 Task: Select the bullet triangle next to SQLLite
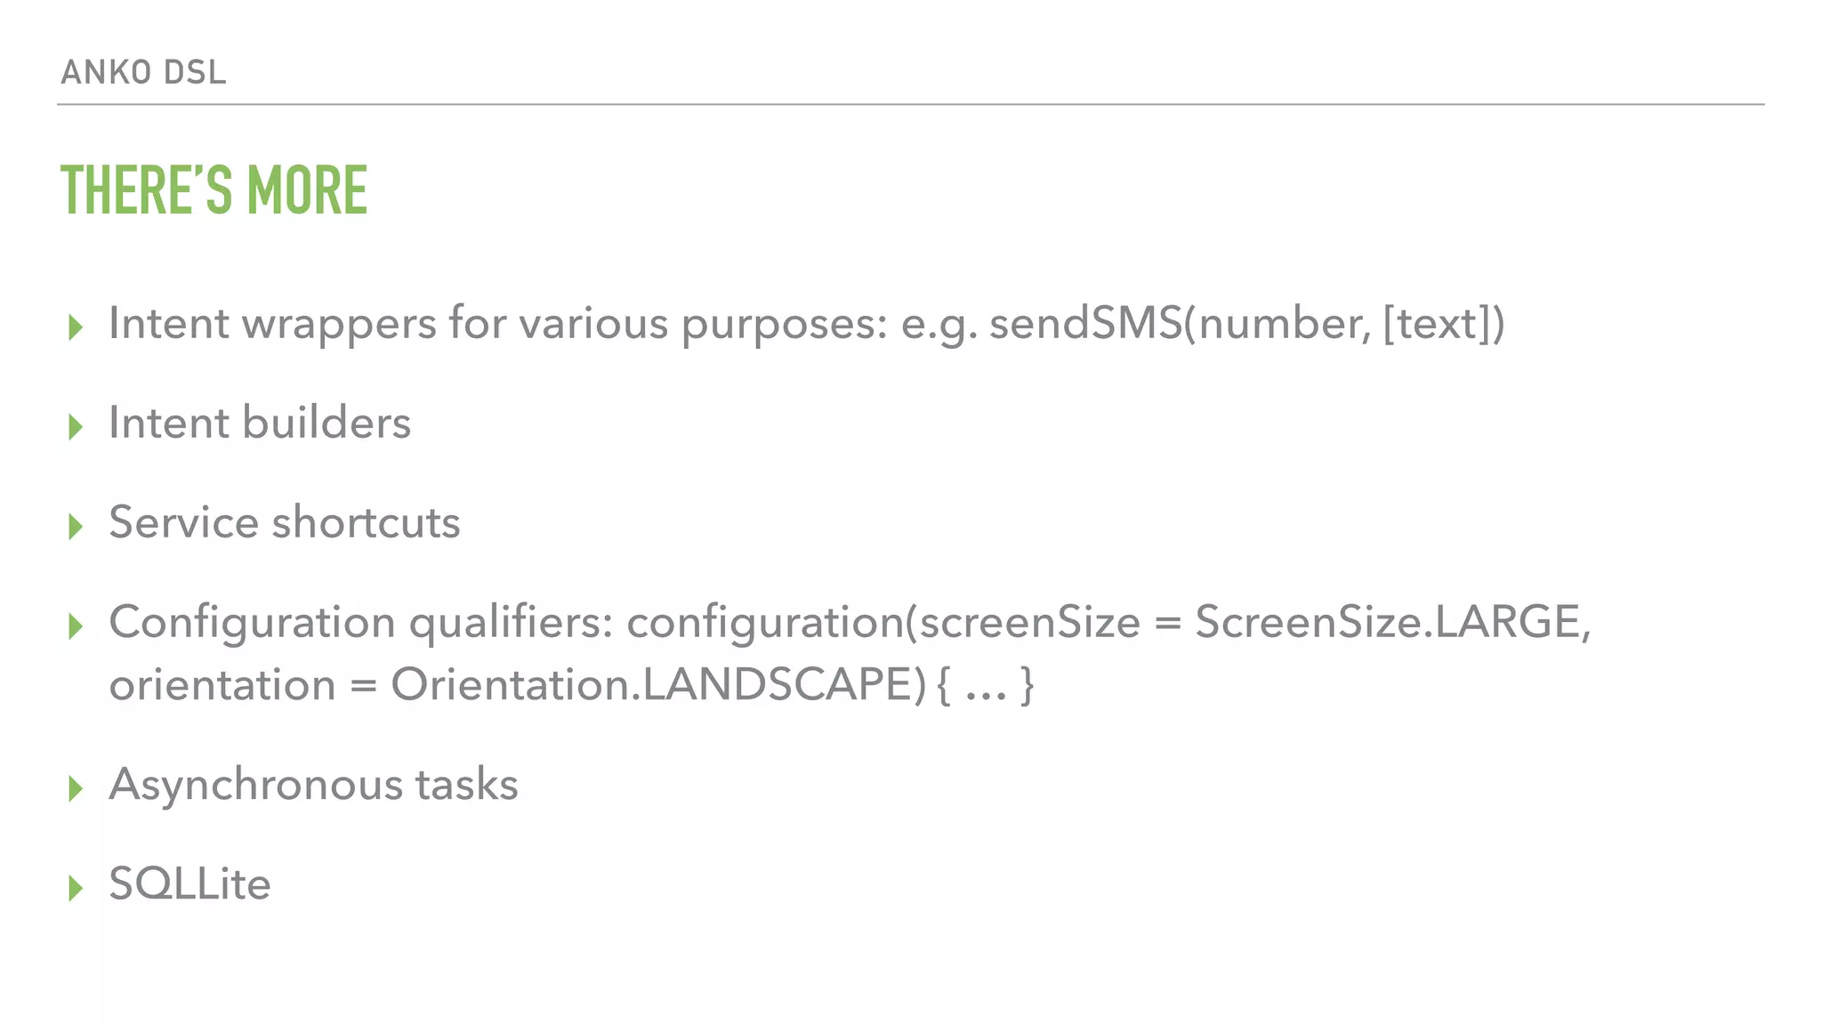point(76,888)
